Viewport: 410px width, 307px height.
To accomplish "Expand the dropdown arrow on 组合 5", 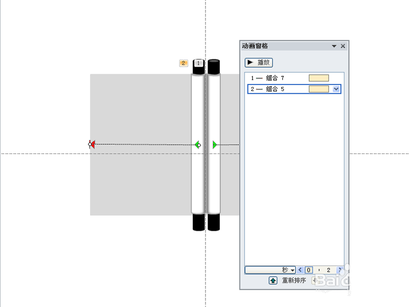I will point(336,89).
